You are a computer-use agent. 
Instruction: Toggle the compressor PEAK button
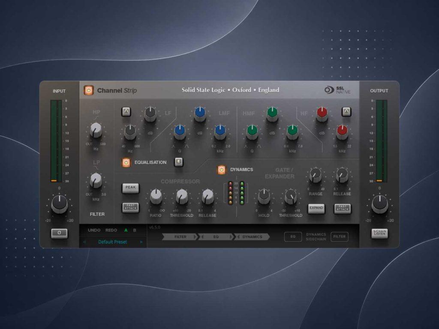pos(130,188)
